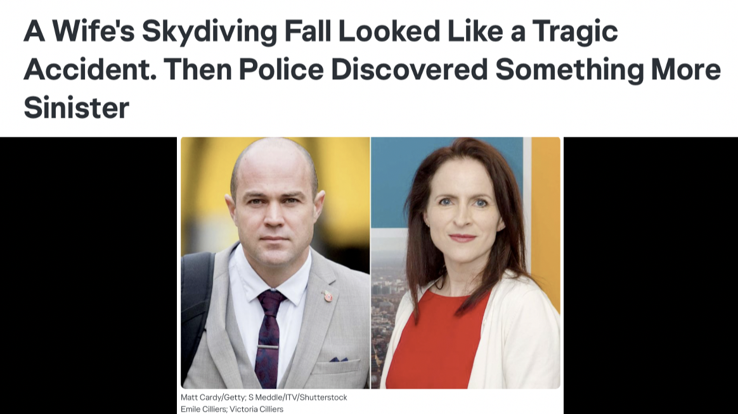
Task: Click the word 'Sinister' in the headline
Action: tap(76, 108)
